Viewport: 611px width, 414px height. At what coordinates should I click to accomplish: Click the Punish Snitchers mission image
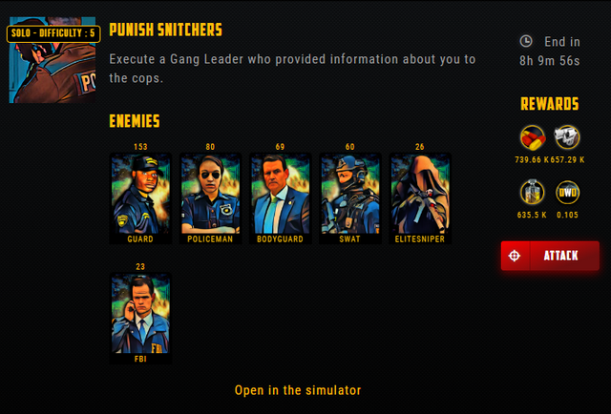[53, 59]
